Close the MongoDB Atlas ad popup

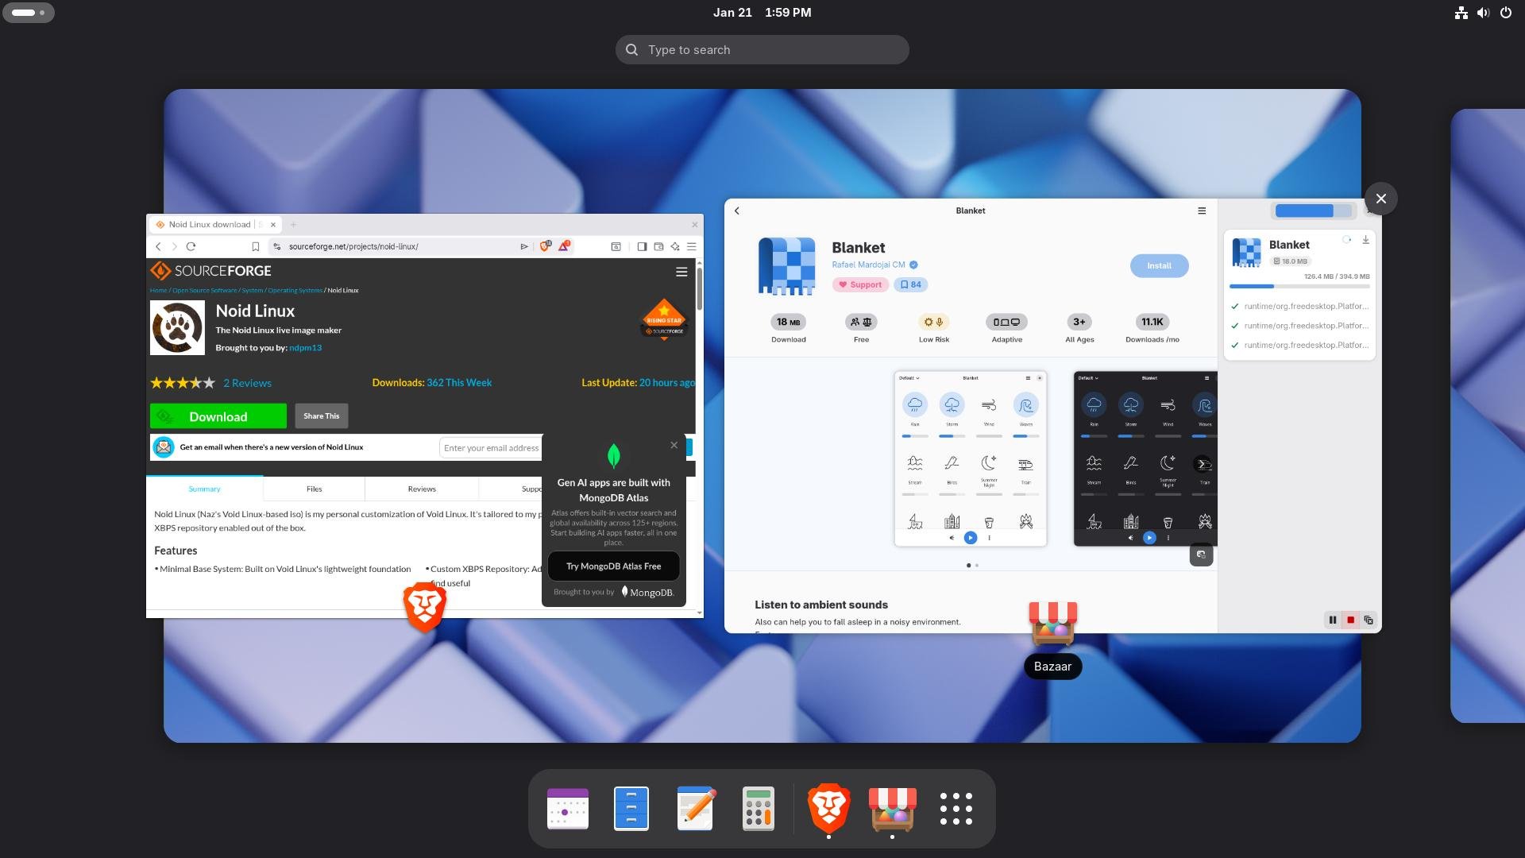coord(674,445)
